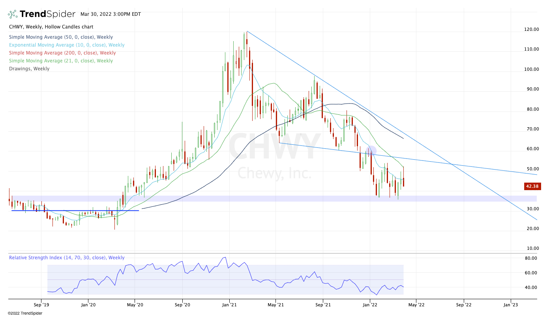Click the 20.00 price axis label
Screen dimensions: 549x317
(x=533, y=228)
